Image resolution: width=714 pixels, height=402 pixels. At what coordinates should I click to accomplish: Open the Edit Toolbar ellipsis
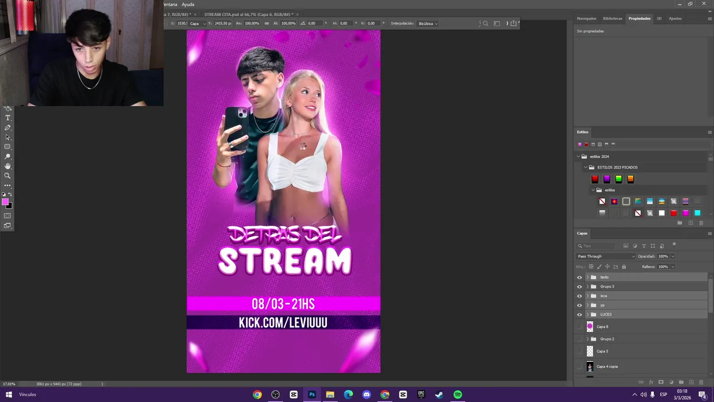point(7,185)
